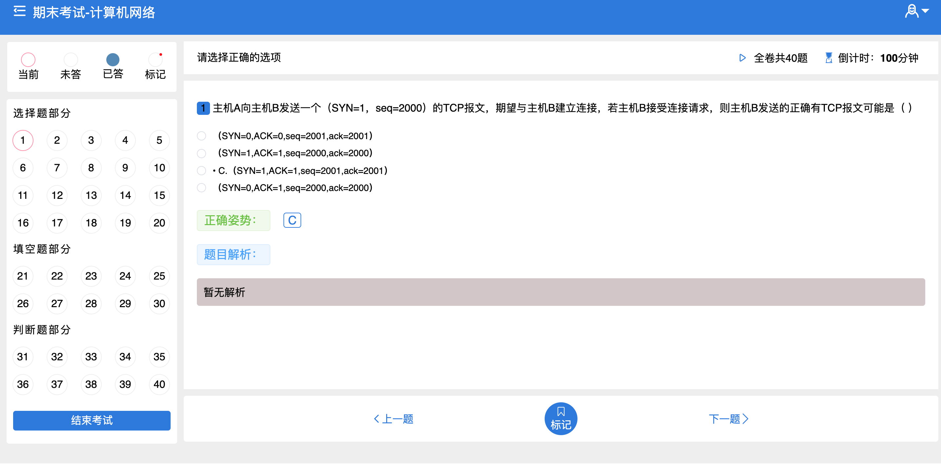Viewport: 941px width, 464px height.
Task: Jump to question 9
Action: coord(125,168)
